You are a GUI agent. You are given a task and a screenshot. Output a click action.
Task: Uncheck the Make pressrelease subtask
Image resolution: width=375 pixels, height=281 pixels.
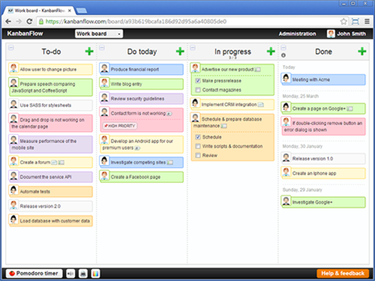pos(198,81)
